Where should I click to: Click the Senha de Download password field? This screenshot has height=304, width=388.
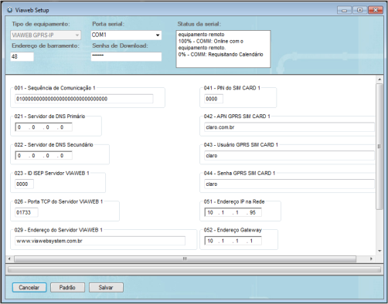[126, 56]
